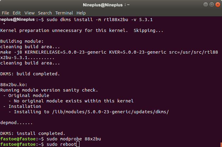Click the 88x2bu.ko: output line
Image resolution: width=222 pixels, height=147 pixels.
tap(14, 85)
